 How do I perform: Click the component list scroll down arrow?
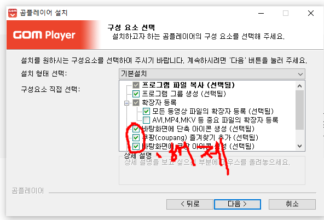coord(299,146)
